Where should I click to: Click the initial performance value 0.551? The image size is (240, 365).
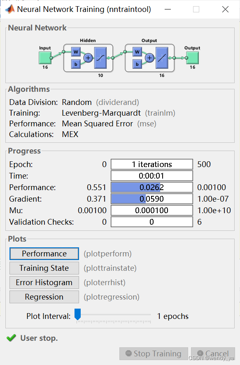point(96,187)
